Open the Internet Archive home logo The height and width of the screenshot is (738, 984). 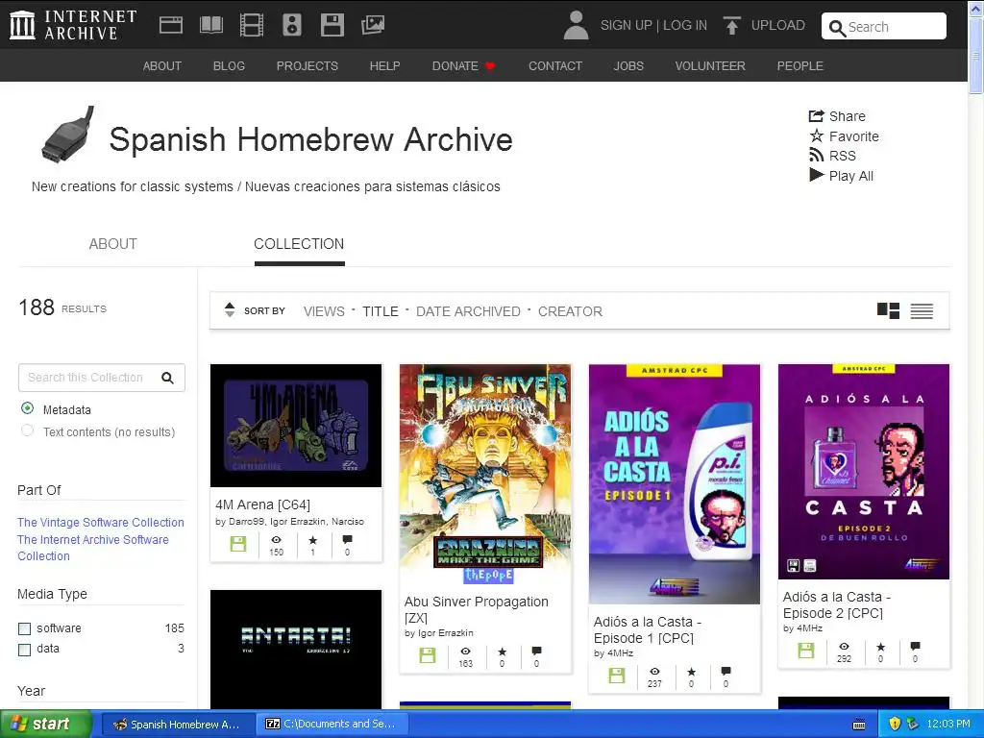[73, 24]
